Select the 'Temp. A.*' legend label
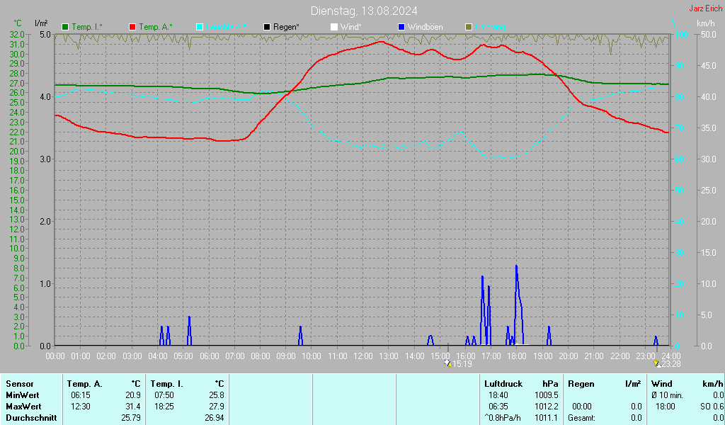 click(x=155, y=27)
